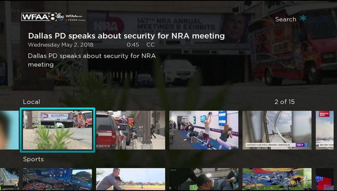Click the date 'Wednesday May 2, 2018'

[x=61, y=45]
